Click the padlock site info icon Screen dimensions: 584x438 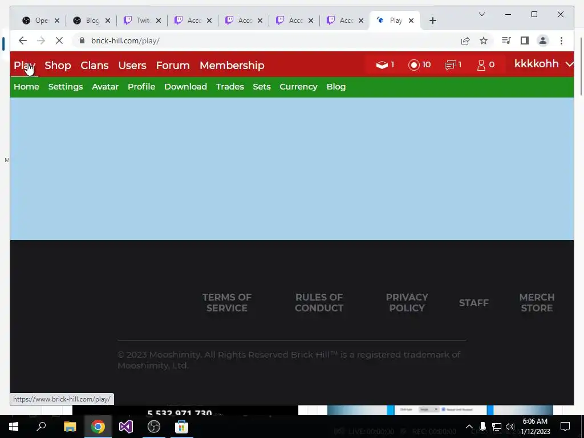pos(82,40)
